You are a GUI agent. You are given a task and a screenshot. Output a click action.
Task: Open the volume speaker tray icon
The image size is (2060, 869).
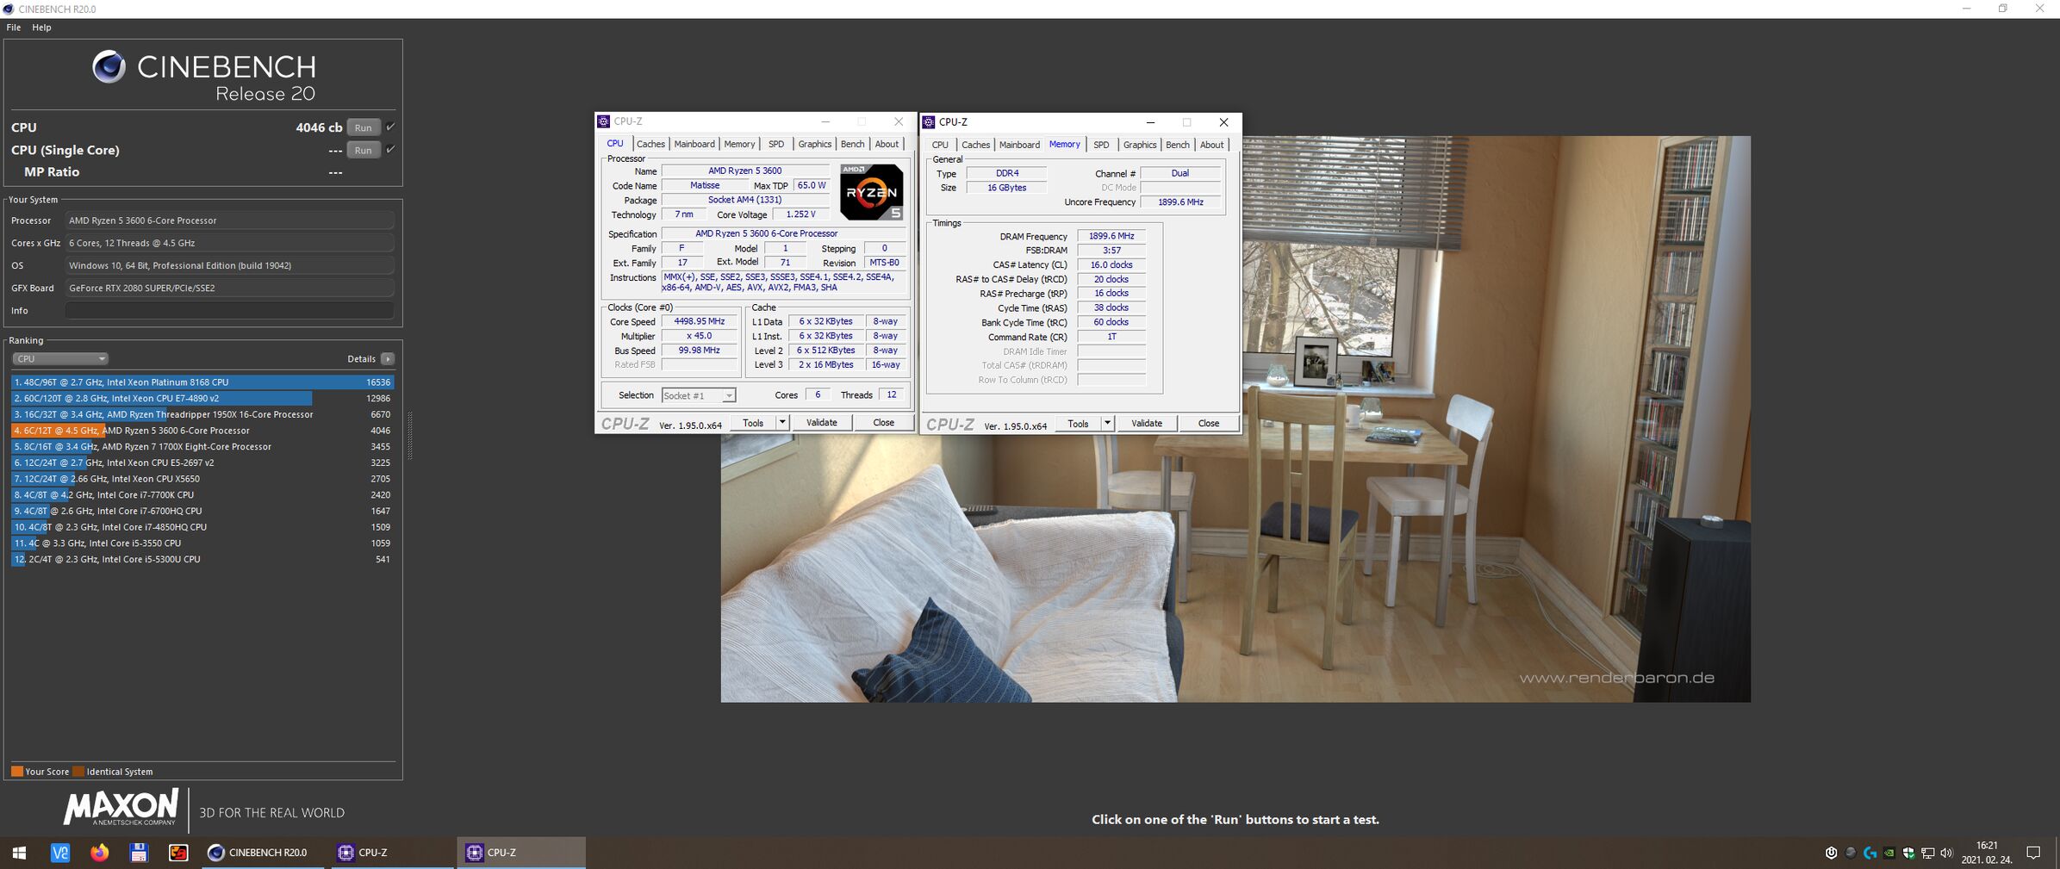pos(1946,853)
